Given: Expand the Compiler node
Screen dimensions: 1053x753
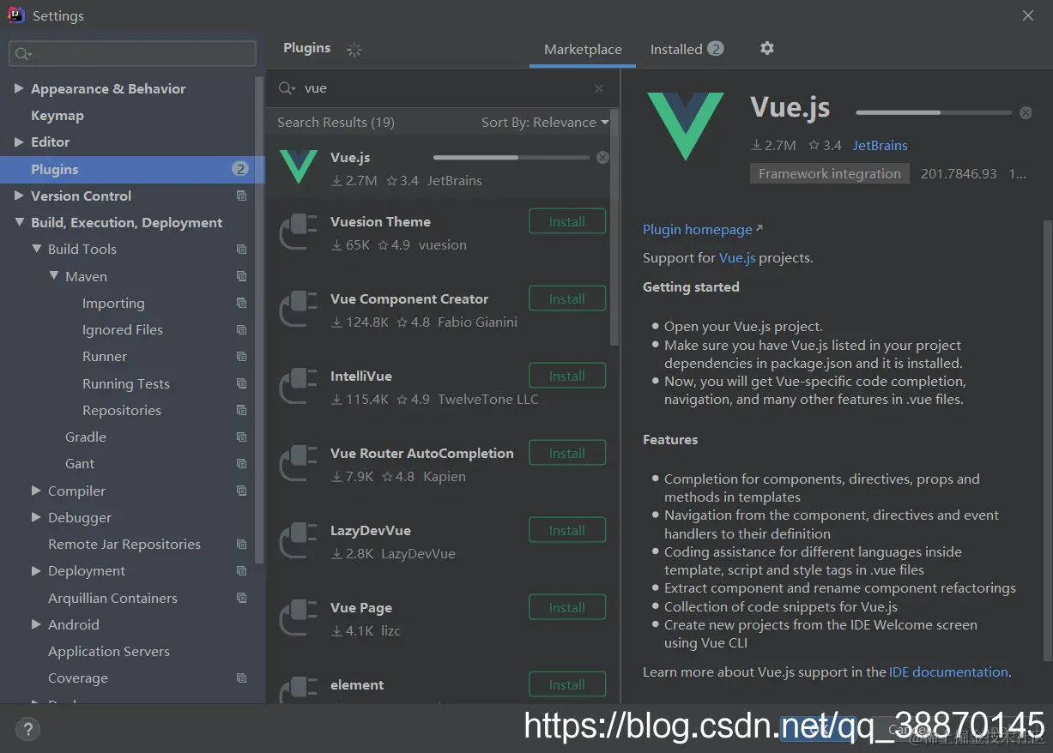Looking at the screenshot, I should [36, 491].
